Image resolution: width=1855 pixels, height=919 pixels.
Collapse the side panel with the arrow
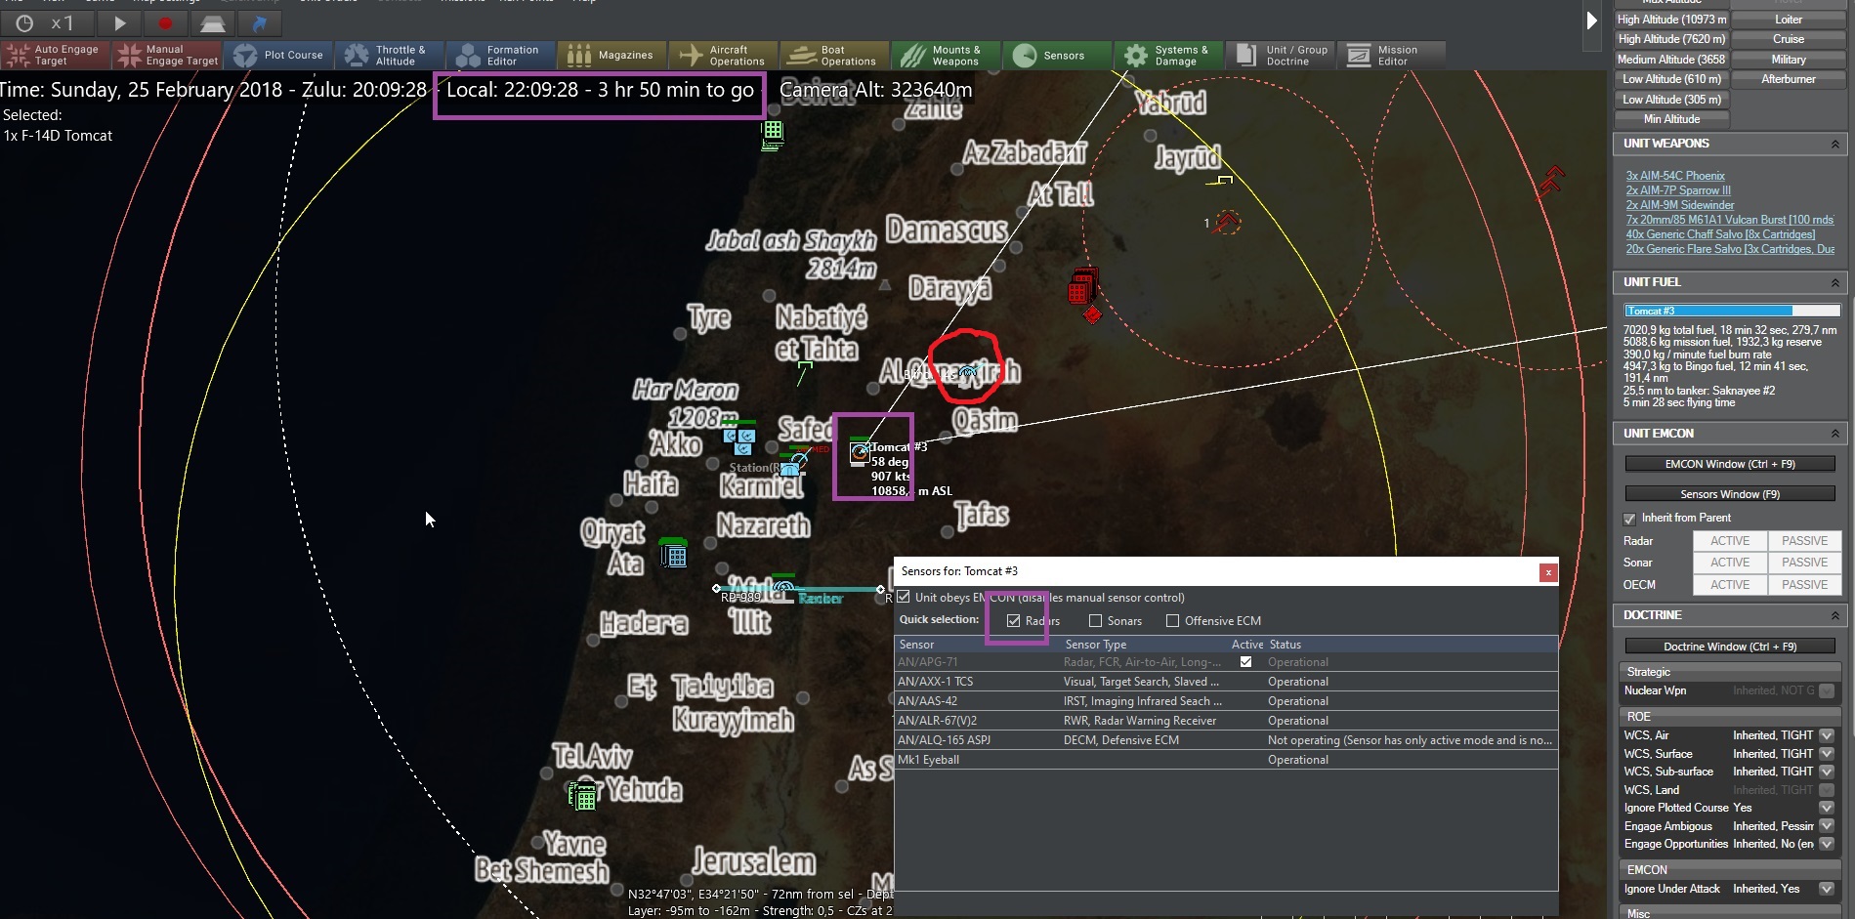click(x=1591, y=21)
